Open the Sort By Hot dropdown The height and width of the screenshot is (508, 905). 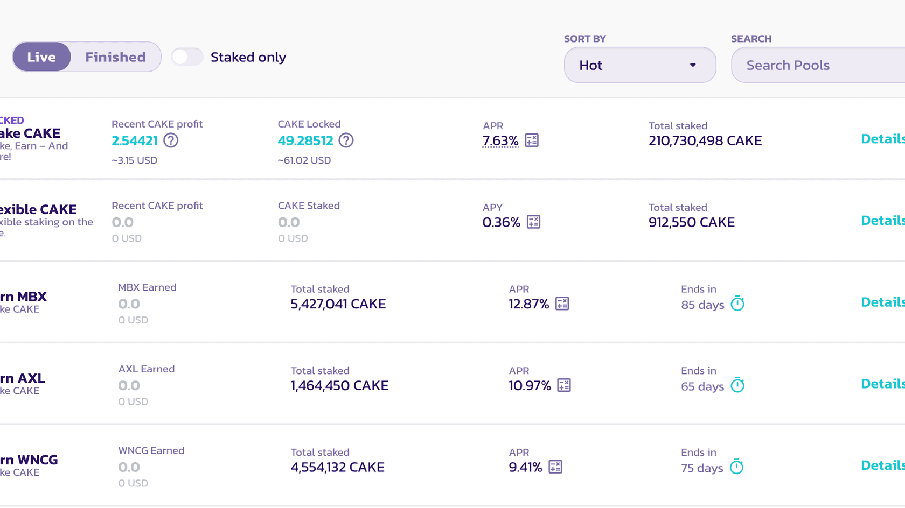point(640,65)
